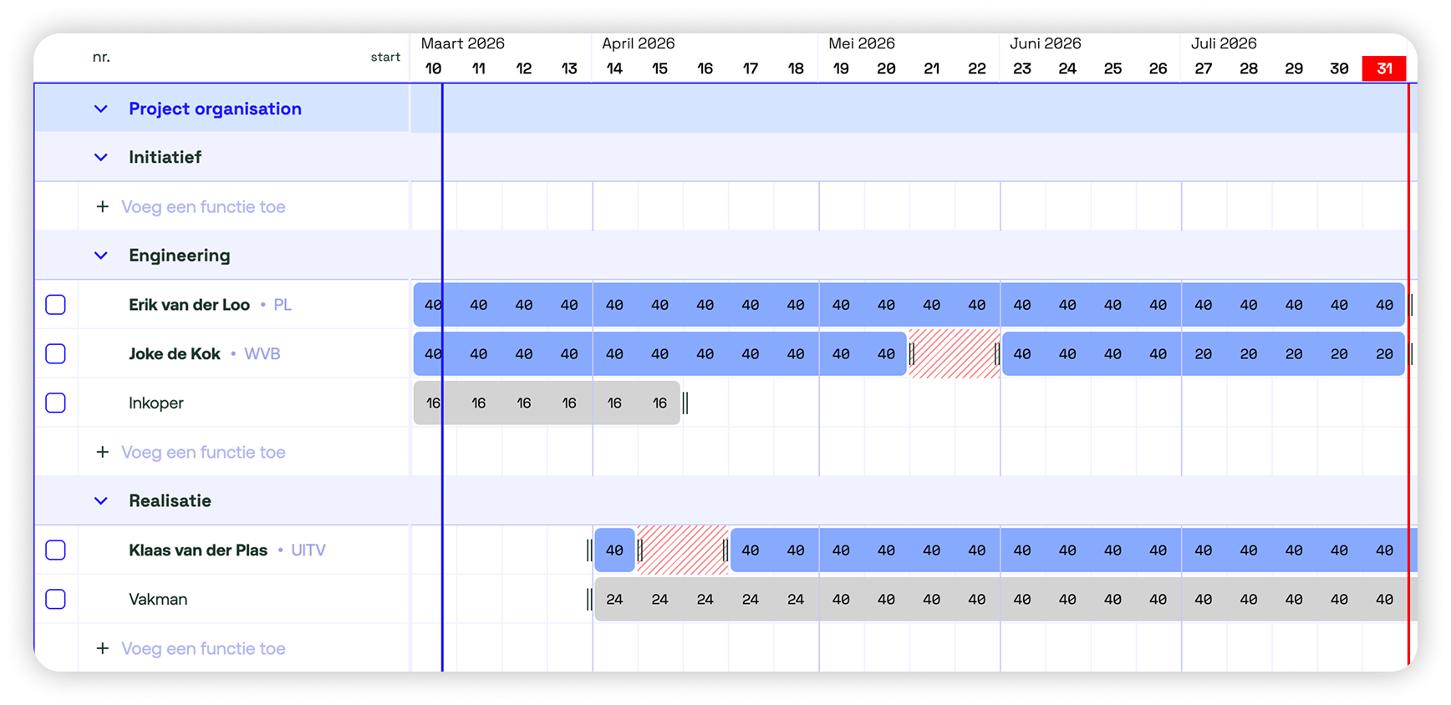This screenshot has width=1451, height=705.
Task: Open Klaas van der Plas row name
Action: (198, 550)
